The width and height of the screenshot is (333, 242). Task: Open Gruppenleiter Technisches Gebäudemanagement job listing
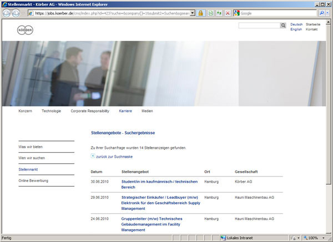[x=152, y=224]
